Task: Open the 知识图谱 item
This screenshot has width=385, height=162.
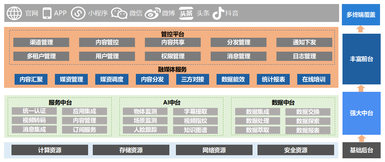Action: [x=195, y=130]
